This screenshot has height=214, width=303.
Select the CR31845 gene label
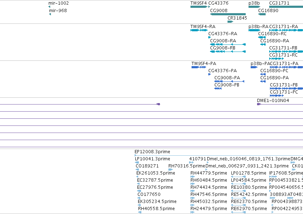click(x=237, y=18)
